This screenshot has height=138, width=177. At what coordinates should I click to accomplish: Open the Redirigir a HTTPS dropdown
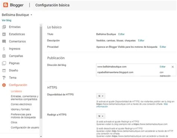click(x=100, y=116)
